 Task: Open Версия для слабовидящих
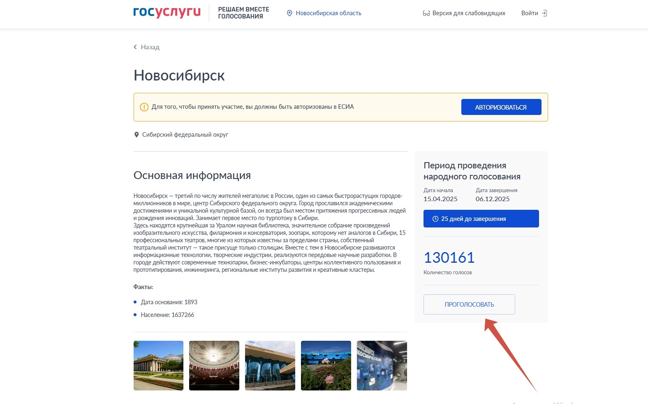[x=469, y=13]
